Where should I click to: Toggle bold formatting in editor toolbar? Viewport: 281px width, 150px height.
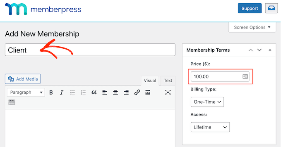pyautogui.click(x=51, y=93)
